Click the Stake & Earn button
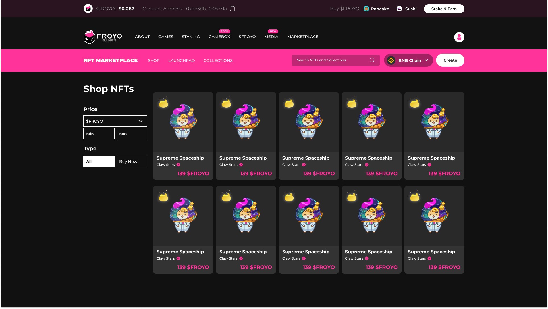 (444, 9)
